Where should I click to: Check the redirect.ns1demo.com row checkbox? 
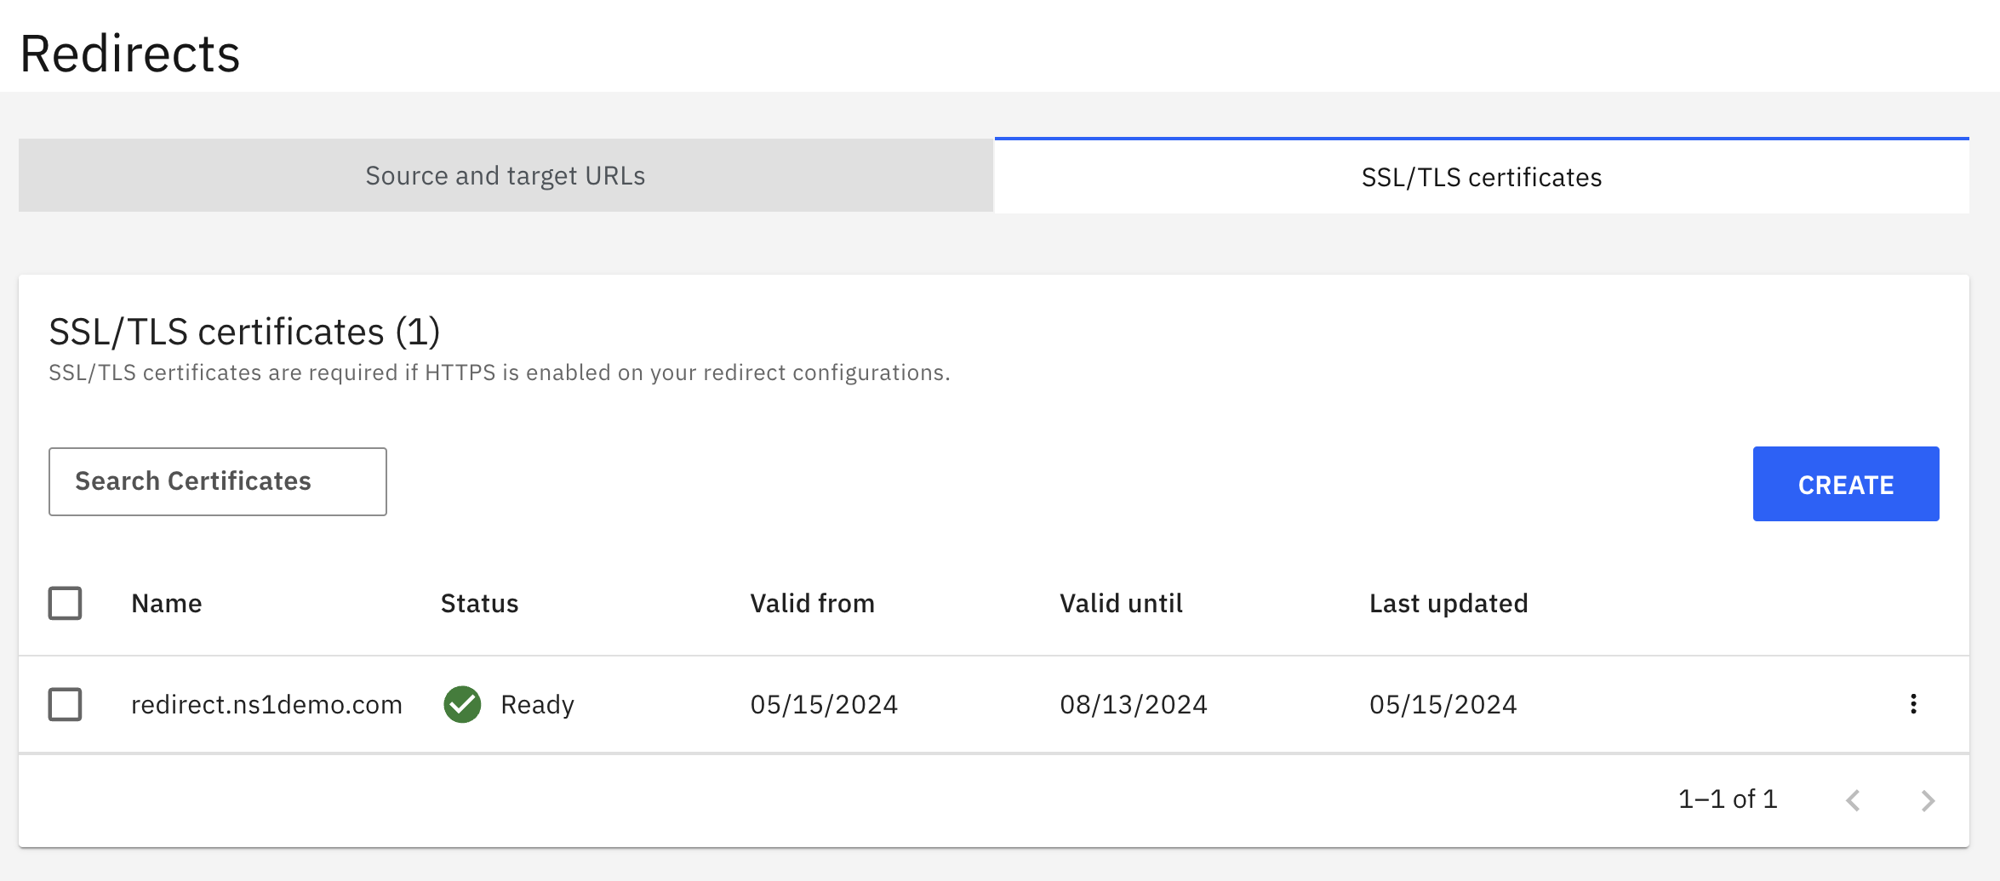tap(65, 704)
